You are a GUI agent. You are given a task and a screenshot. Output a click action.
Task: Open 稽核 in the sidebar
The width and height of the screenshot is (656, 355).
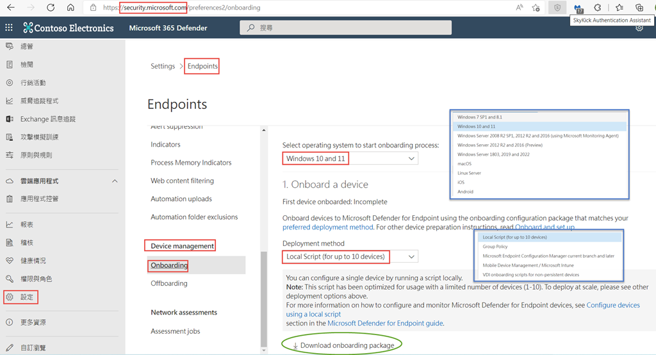tap(27, 243)
